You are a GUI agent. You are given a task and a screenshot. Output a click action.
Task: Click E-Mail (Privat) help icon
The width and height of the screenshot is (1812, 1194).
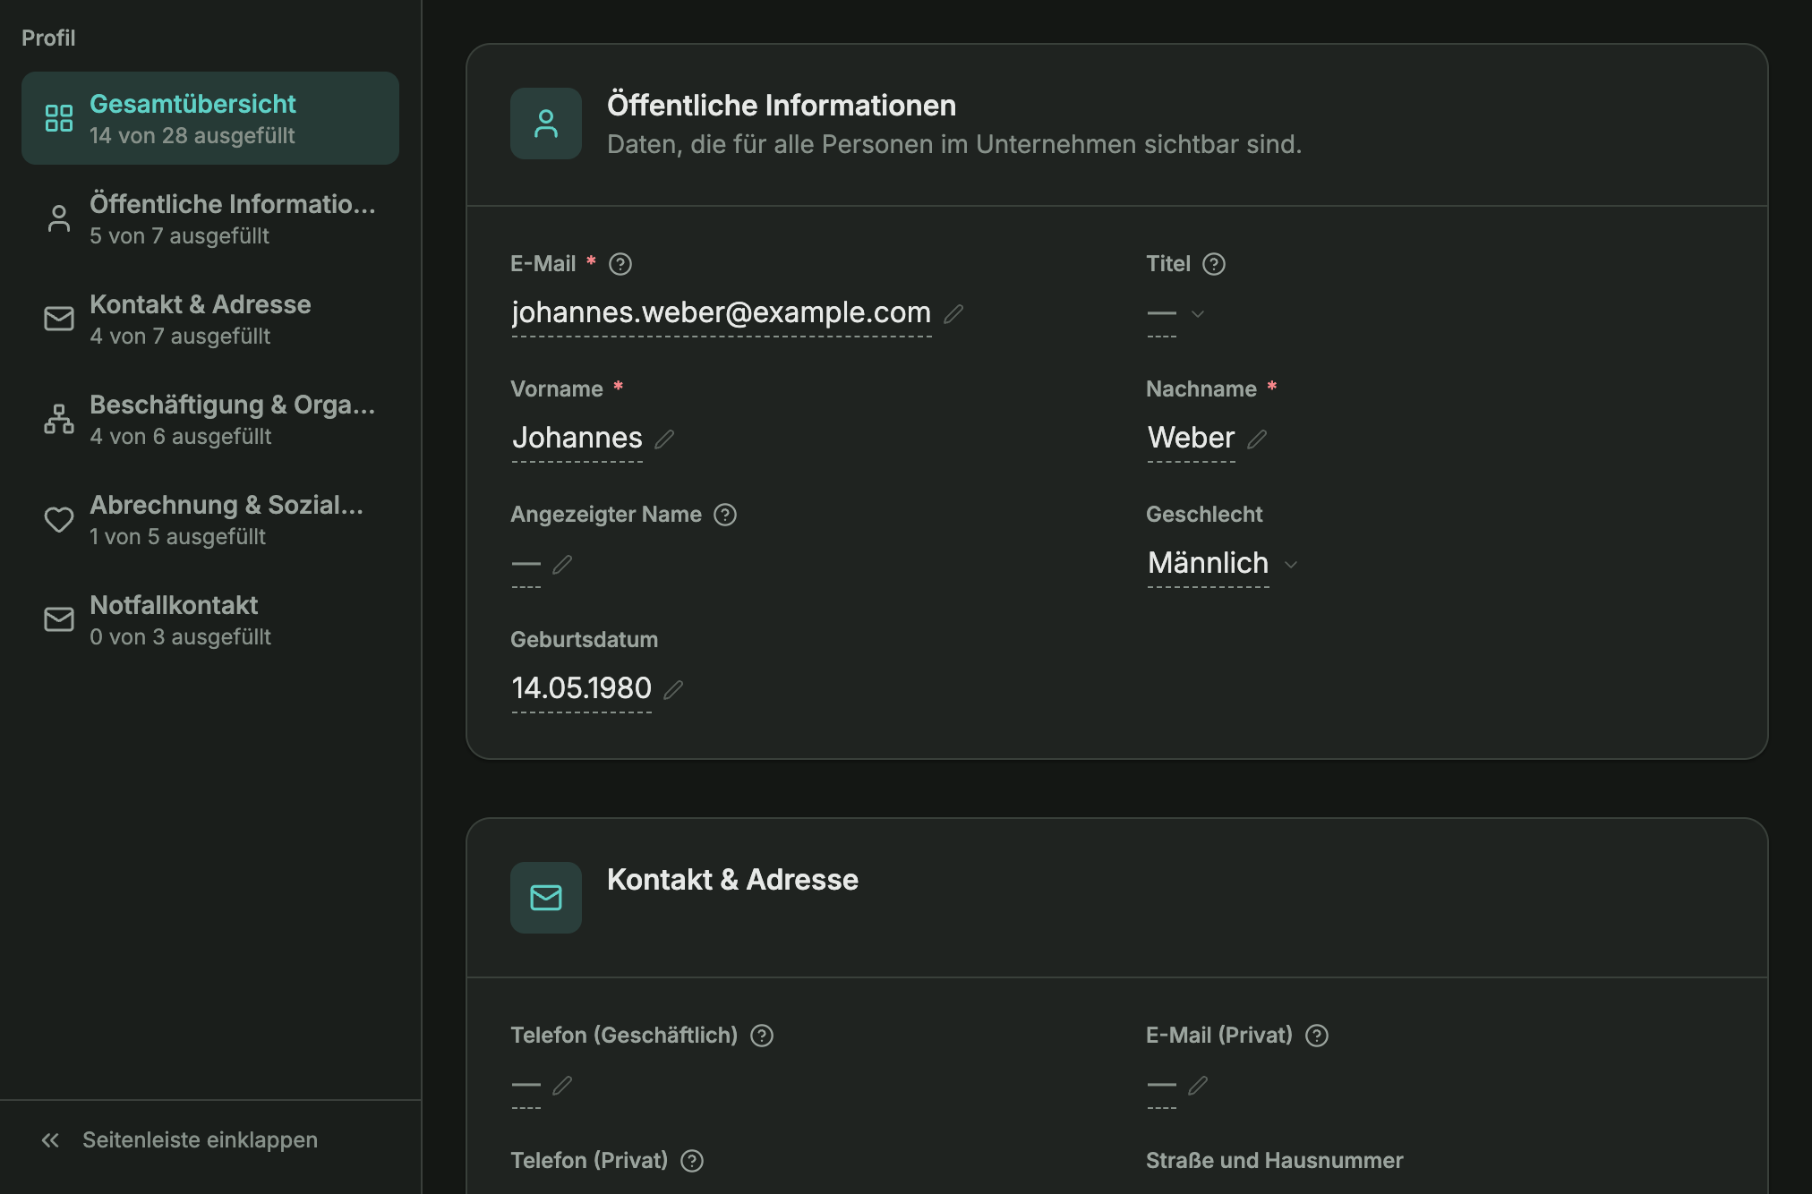click(1317, 1036)
